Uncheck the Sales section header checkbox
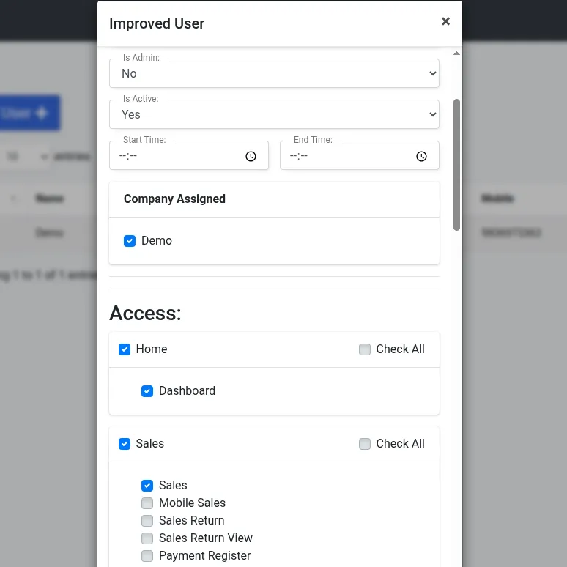The image size is (567, 567). tap(125, 444)
